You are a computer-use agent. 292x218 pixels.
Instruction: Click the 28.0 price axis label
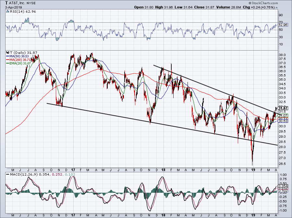click(282, 147)
